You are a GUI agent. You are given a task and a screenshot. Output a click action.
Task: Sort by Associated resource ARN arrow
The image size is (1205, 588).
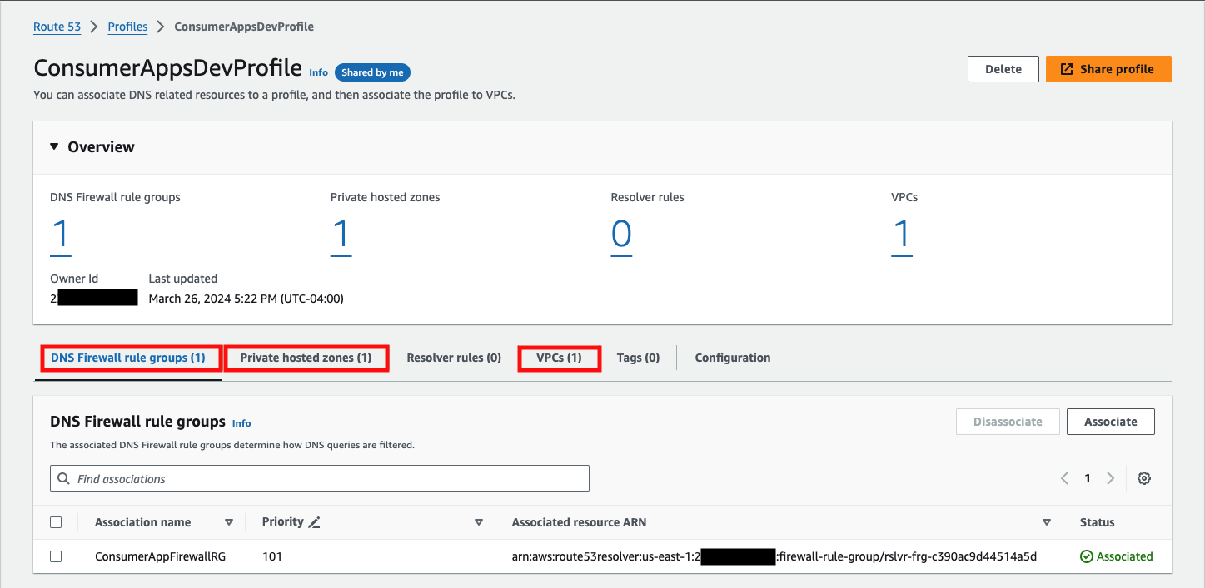click(x=1047, y=522)
